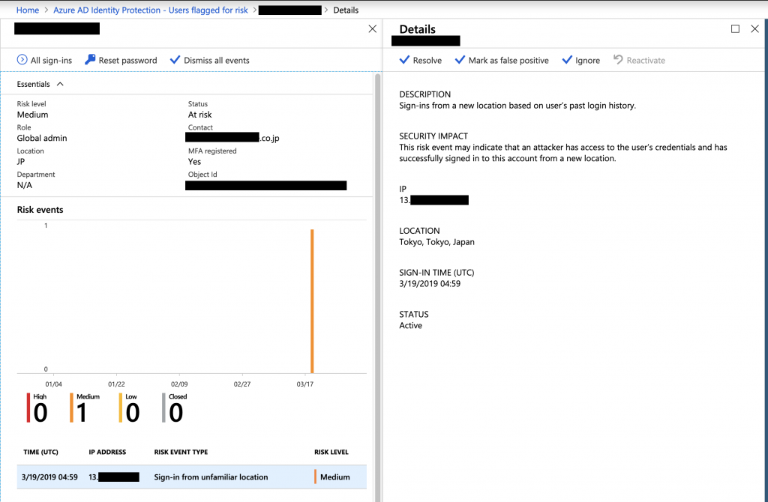Ignore the risk event
The height and width of the screenshot is (502, 768).
[581, 60]
